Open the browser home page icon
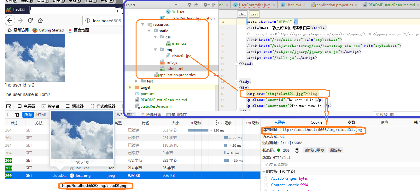The width and height of the screenshot is (420, 191). pyautogui.click(x=40, y=21)
